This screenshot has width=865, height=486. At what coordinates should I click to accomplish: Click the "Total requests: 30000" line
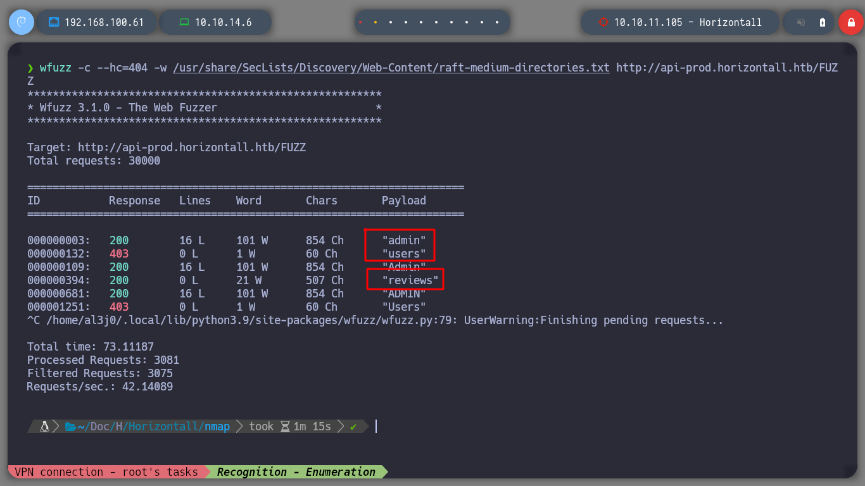pos(94,161)
